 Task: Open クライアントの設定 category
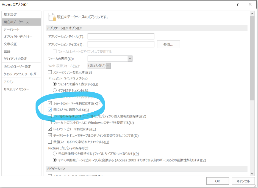click(21, 59)
